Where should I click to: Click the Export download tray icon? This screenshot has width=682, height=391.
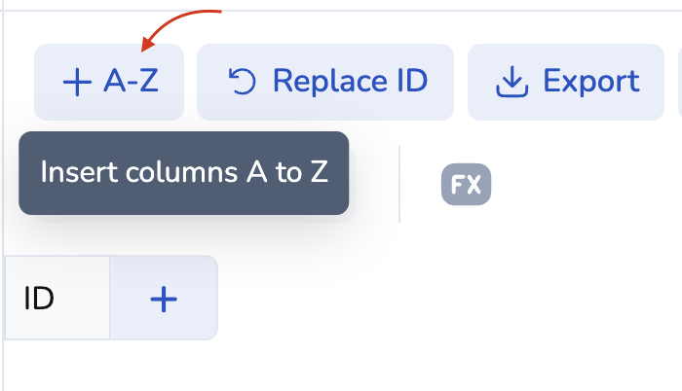pos(511,83)
